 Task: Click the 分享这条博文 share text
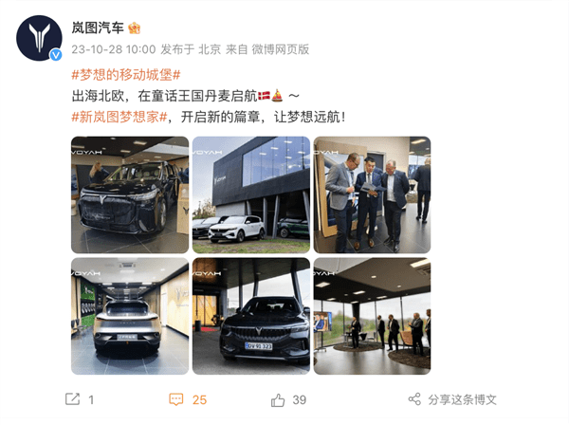pyautogui.click(x=462, y=399)
